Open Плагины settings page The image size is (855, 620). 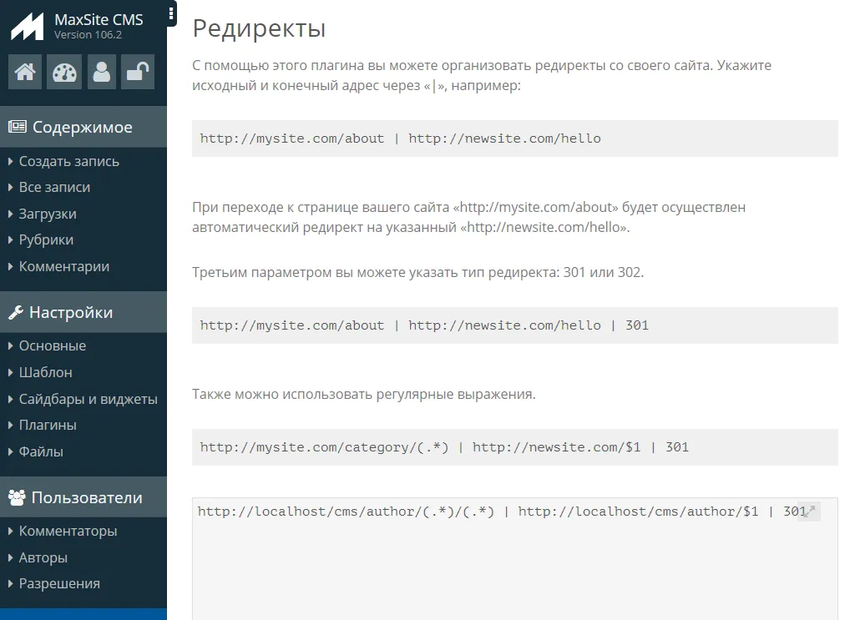tap(48, 426)
